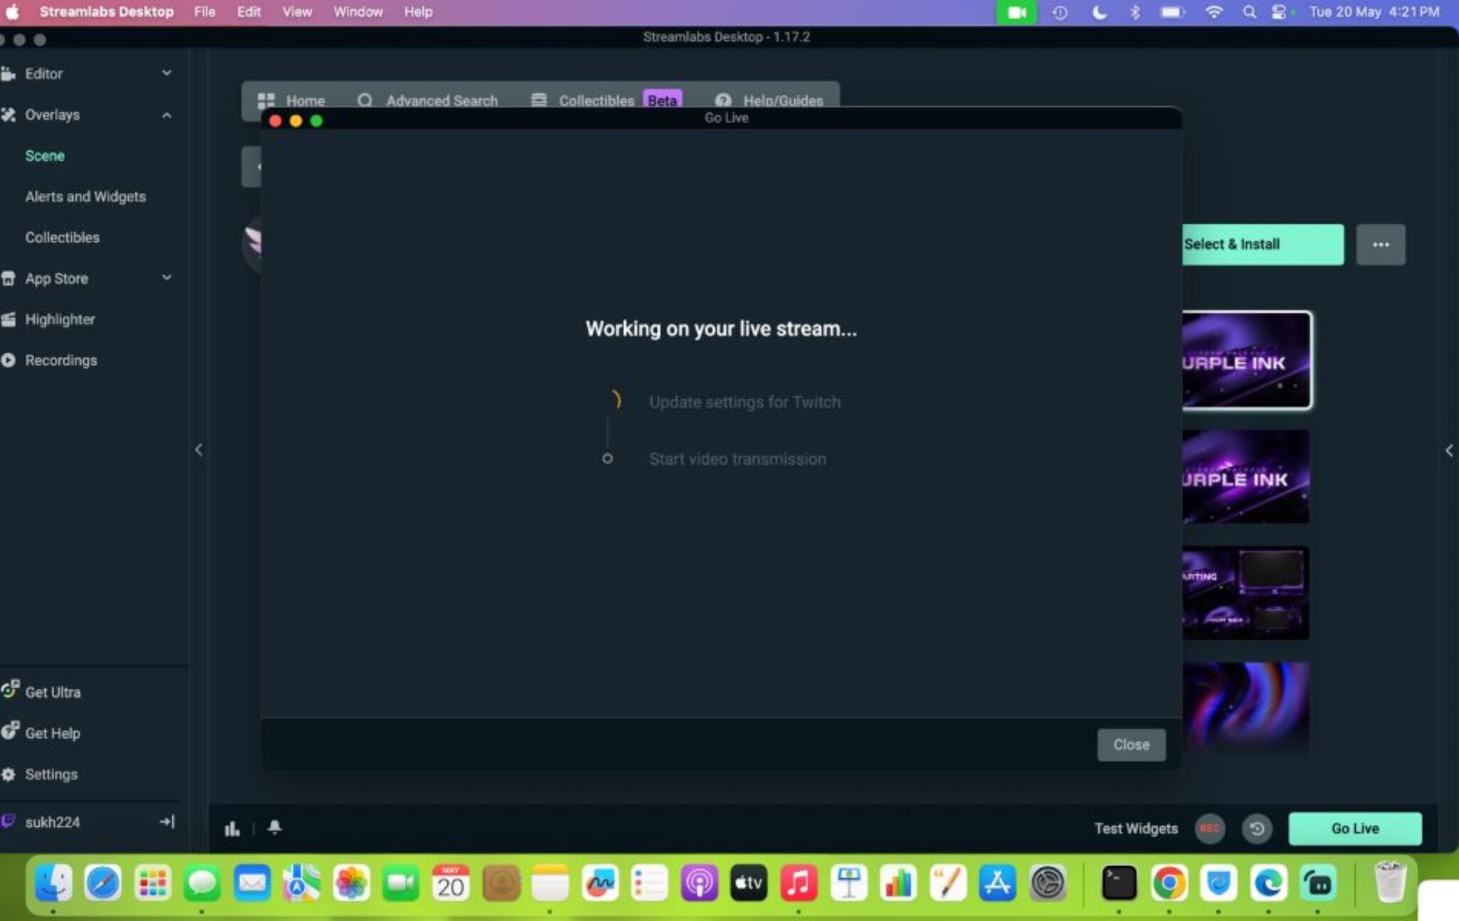Click the Get Help icon
1459x921 pixels.
pos(10,730)
